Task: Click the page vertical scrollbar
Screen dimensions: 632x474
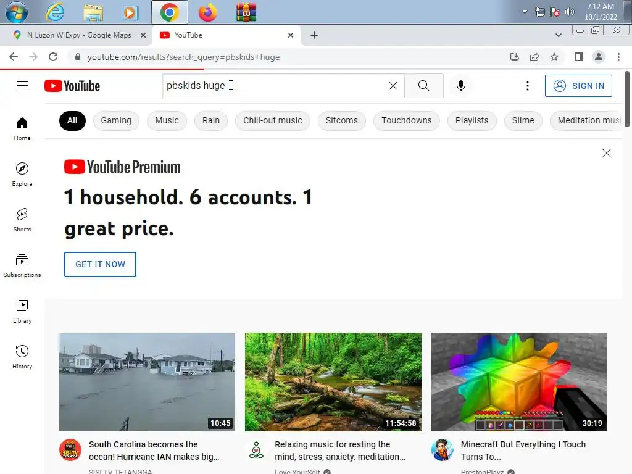Action: click(x=627, y=99)
